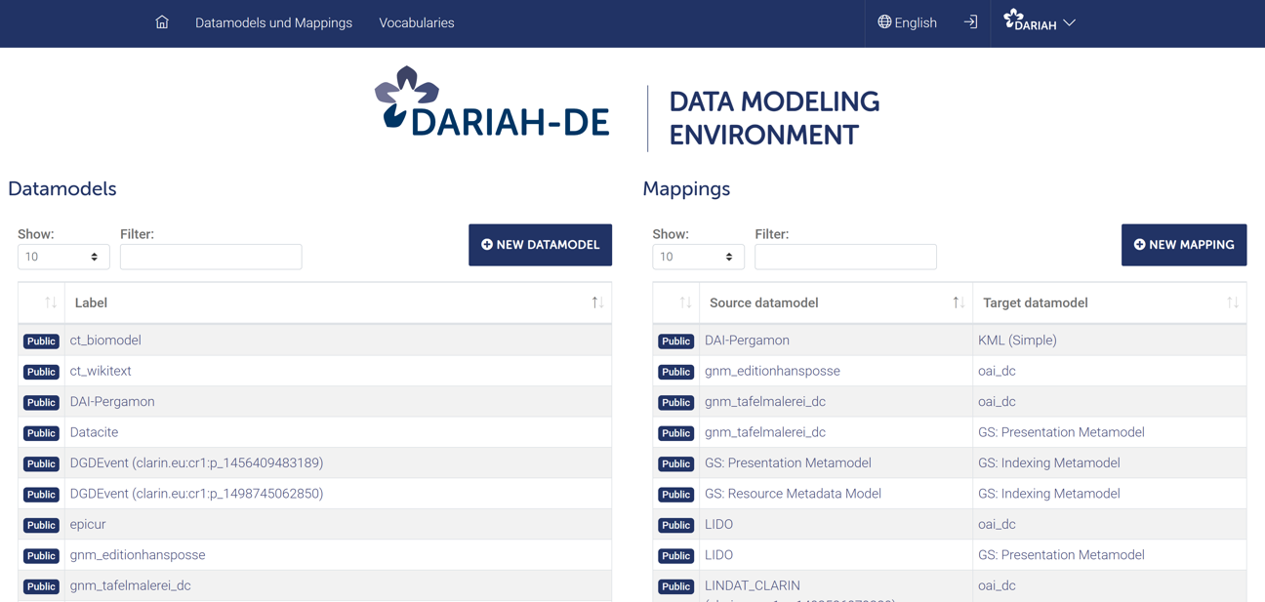The image size is (1265, 602).
Task: Click inside the Filter field under Datamodels
Action: pos(210,257)
